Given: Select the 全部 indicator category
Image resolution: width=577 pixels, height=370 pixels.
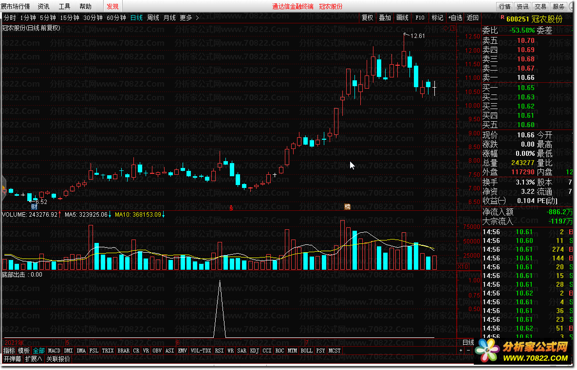Looking at the screenshot, I should click(38, 351).
